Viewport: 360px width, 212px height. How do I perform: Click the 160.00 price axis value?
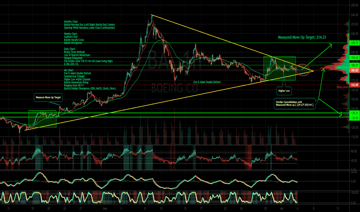pos(355,90)
